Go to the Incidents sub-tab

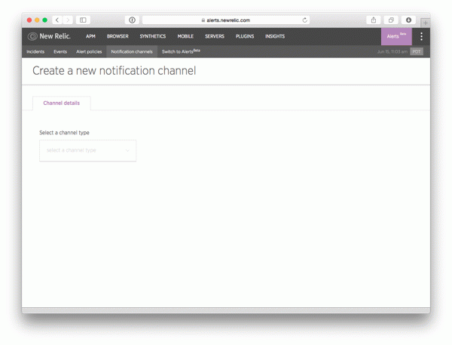35,52
